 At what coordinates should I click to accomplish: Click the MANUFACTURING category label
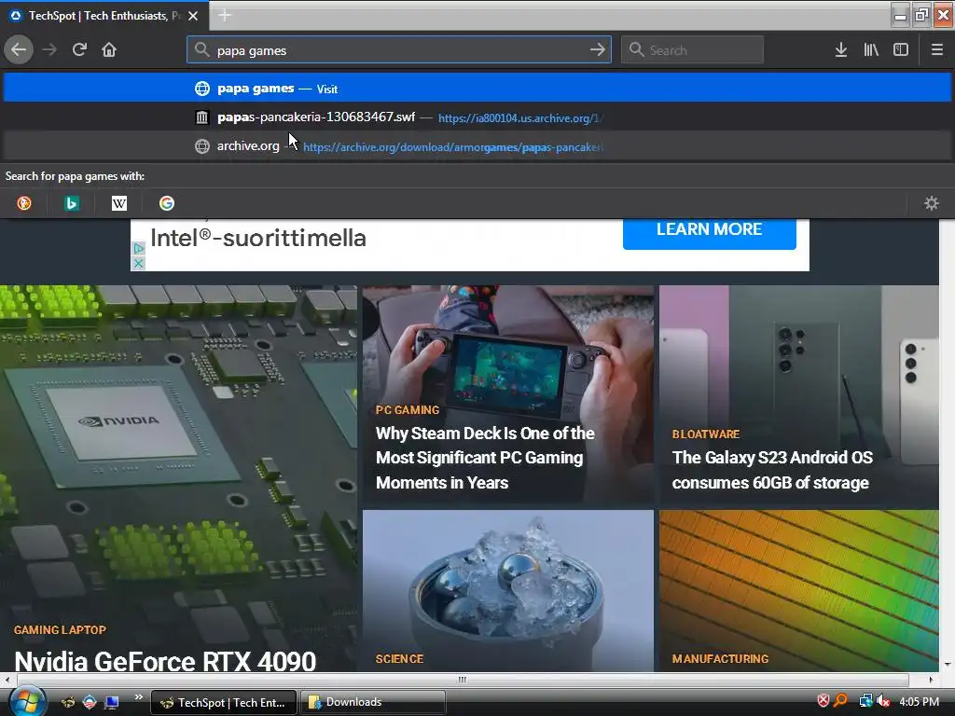(721, 659)
